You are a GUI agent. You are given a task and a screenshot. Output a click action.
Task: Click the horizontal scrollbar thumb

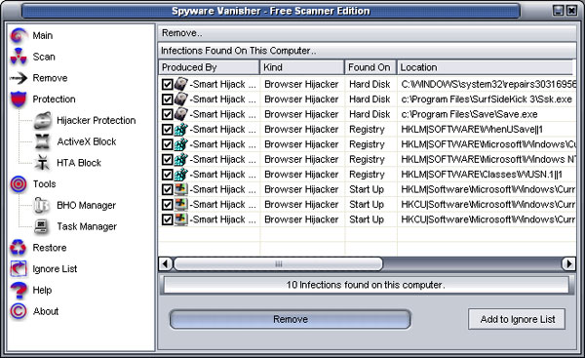[x=278, y=264]
